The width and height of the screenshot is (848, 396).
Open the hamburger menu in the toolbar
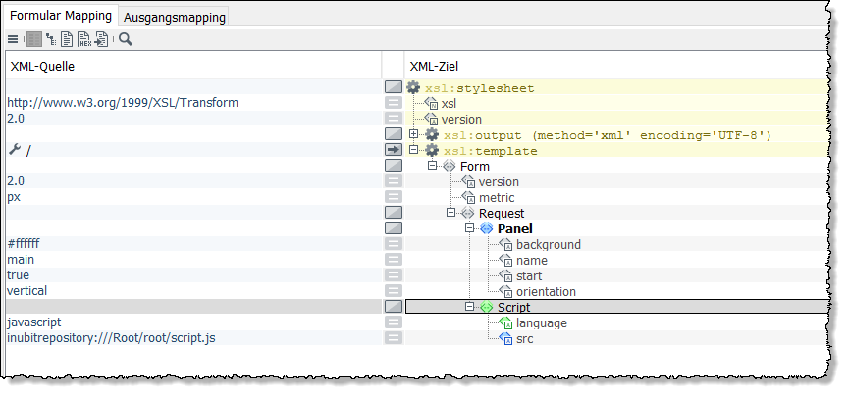pyautogui.click(x=13, y=39)
